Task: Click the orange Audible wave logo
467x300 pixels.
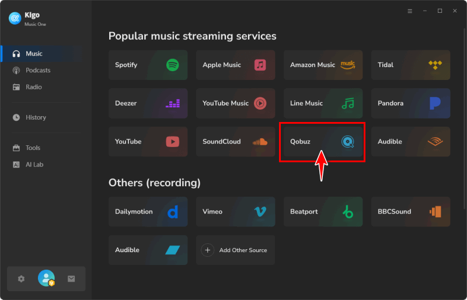Action: (435, 141)
